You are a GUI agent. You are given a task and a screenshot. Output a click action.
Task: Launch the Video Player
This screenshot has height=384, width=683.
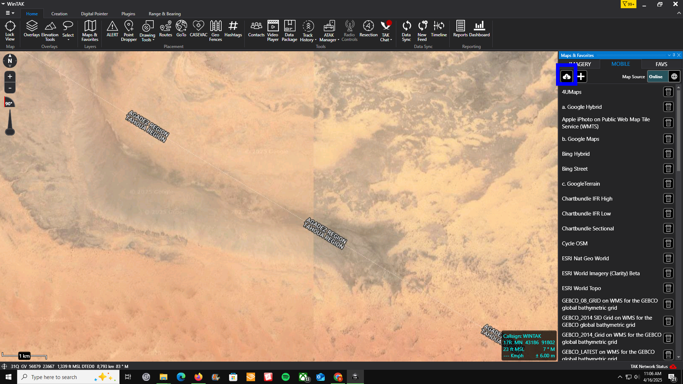point(273,31)
